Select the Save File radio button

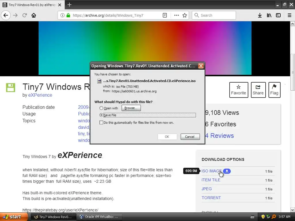coord(101,115)
